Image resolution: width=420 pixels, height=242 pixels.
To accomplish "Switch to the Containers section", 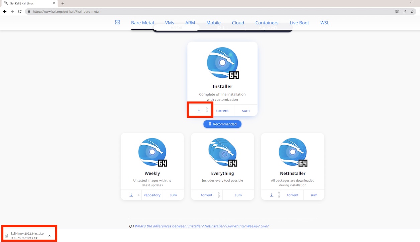I will click(x=267, y=23).
